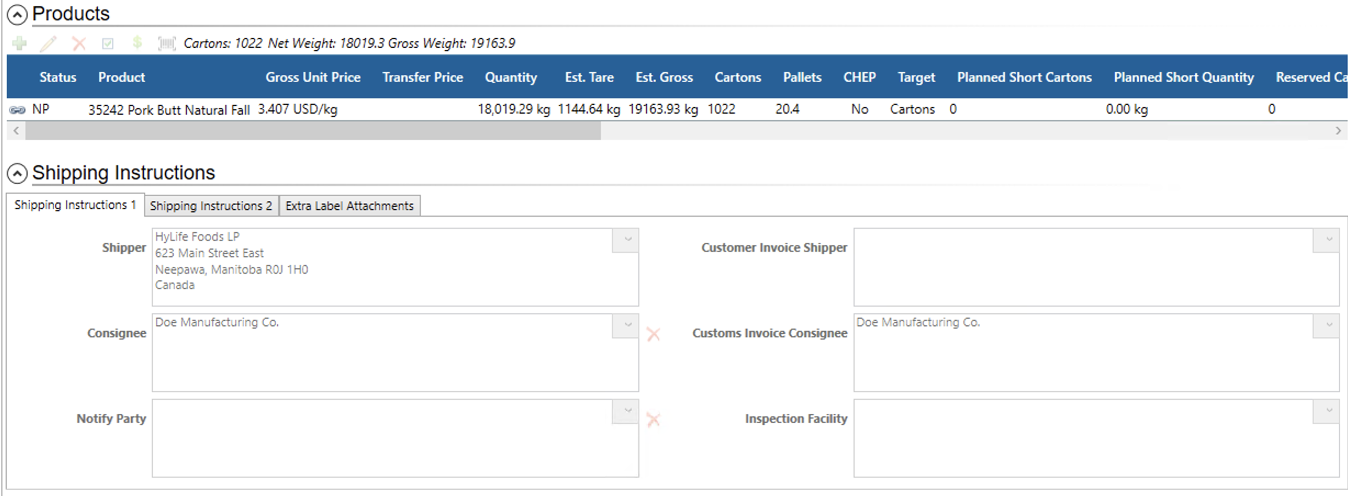Click the checkmark box icon in Products toolbar
The height and width of the screenshot is (496, 1348).
(x=108, y=43)
